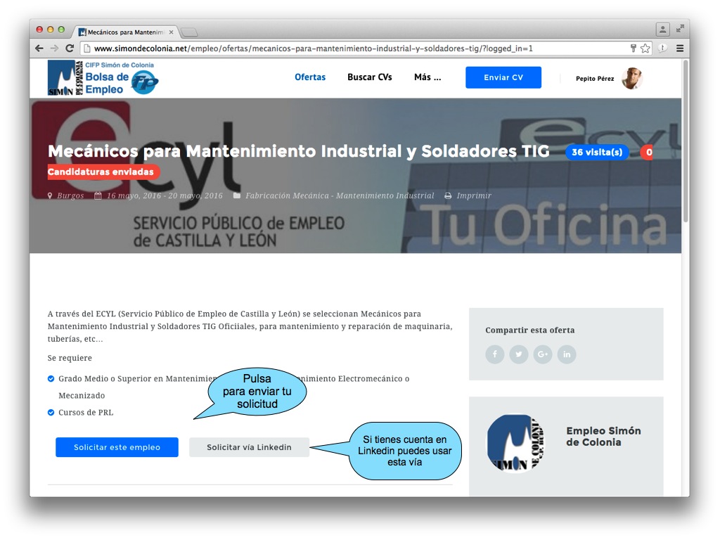
Task: Click the extension icon beside the star
Action: (x=662, y=49)
